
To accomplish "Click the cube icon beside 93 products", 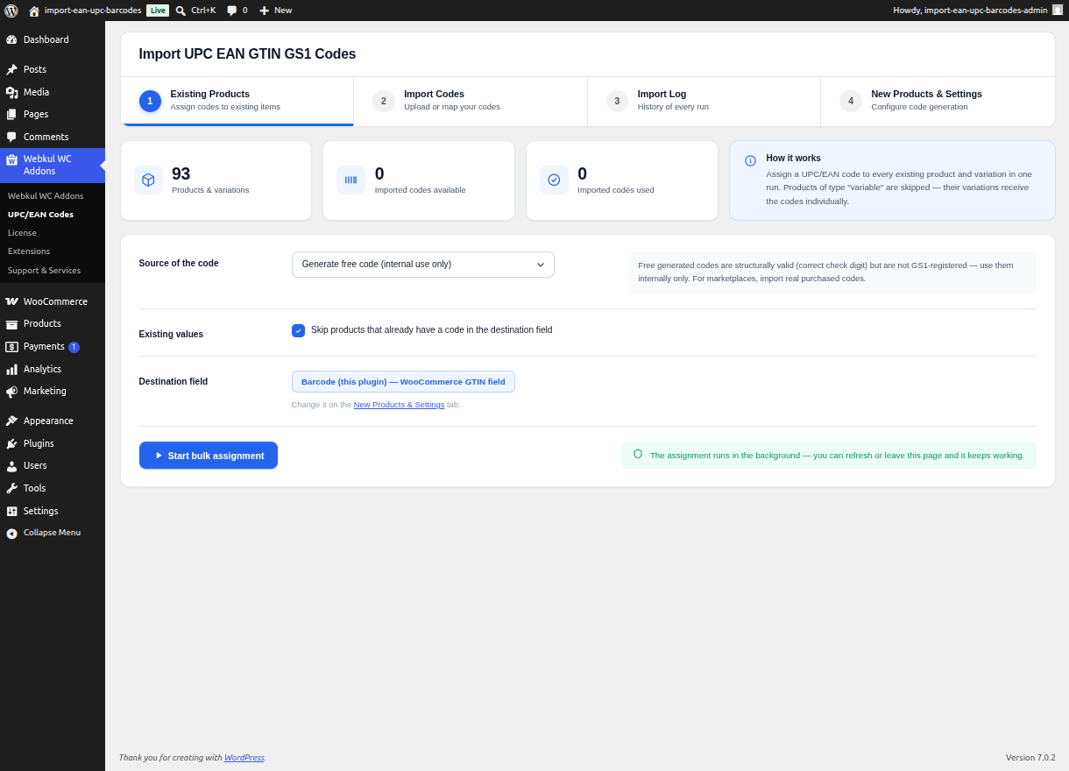I will [x=148, y=180].
